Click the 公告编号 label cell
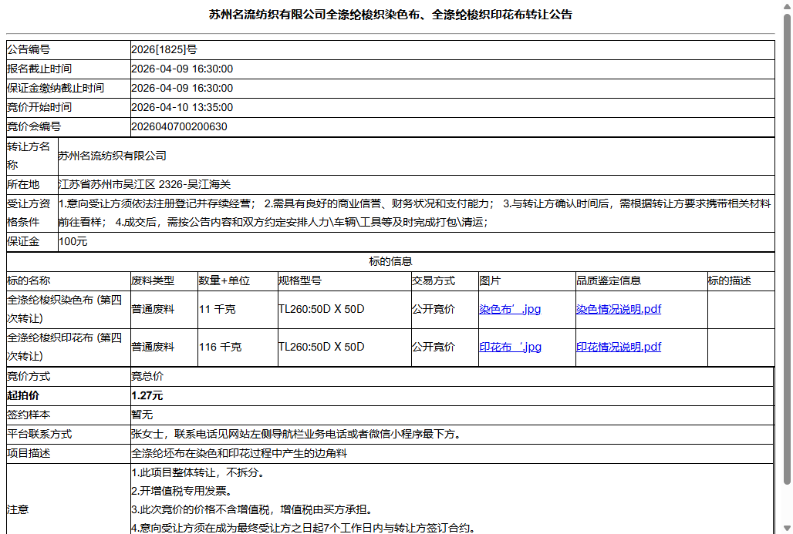This screenshot has width=793, height=534. pyautogui.click(x=69, y=49)
